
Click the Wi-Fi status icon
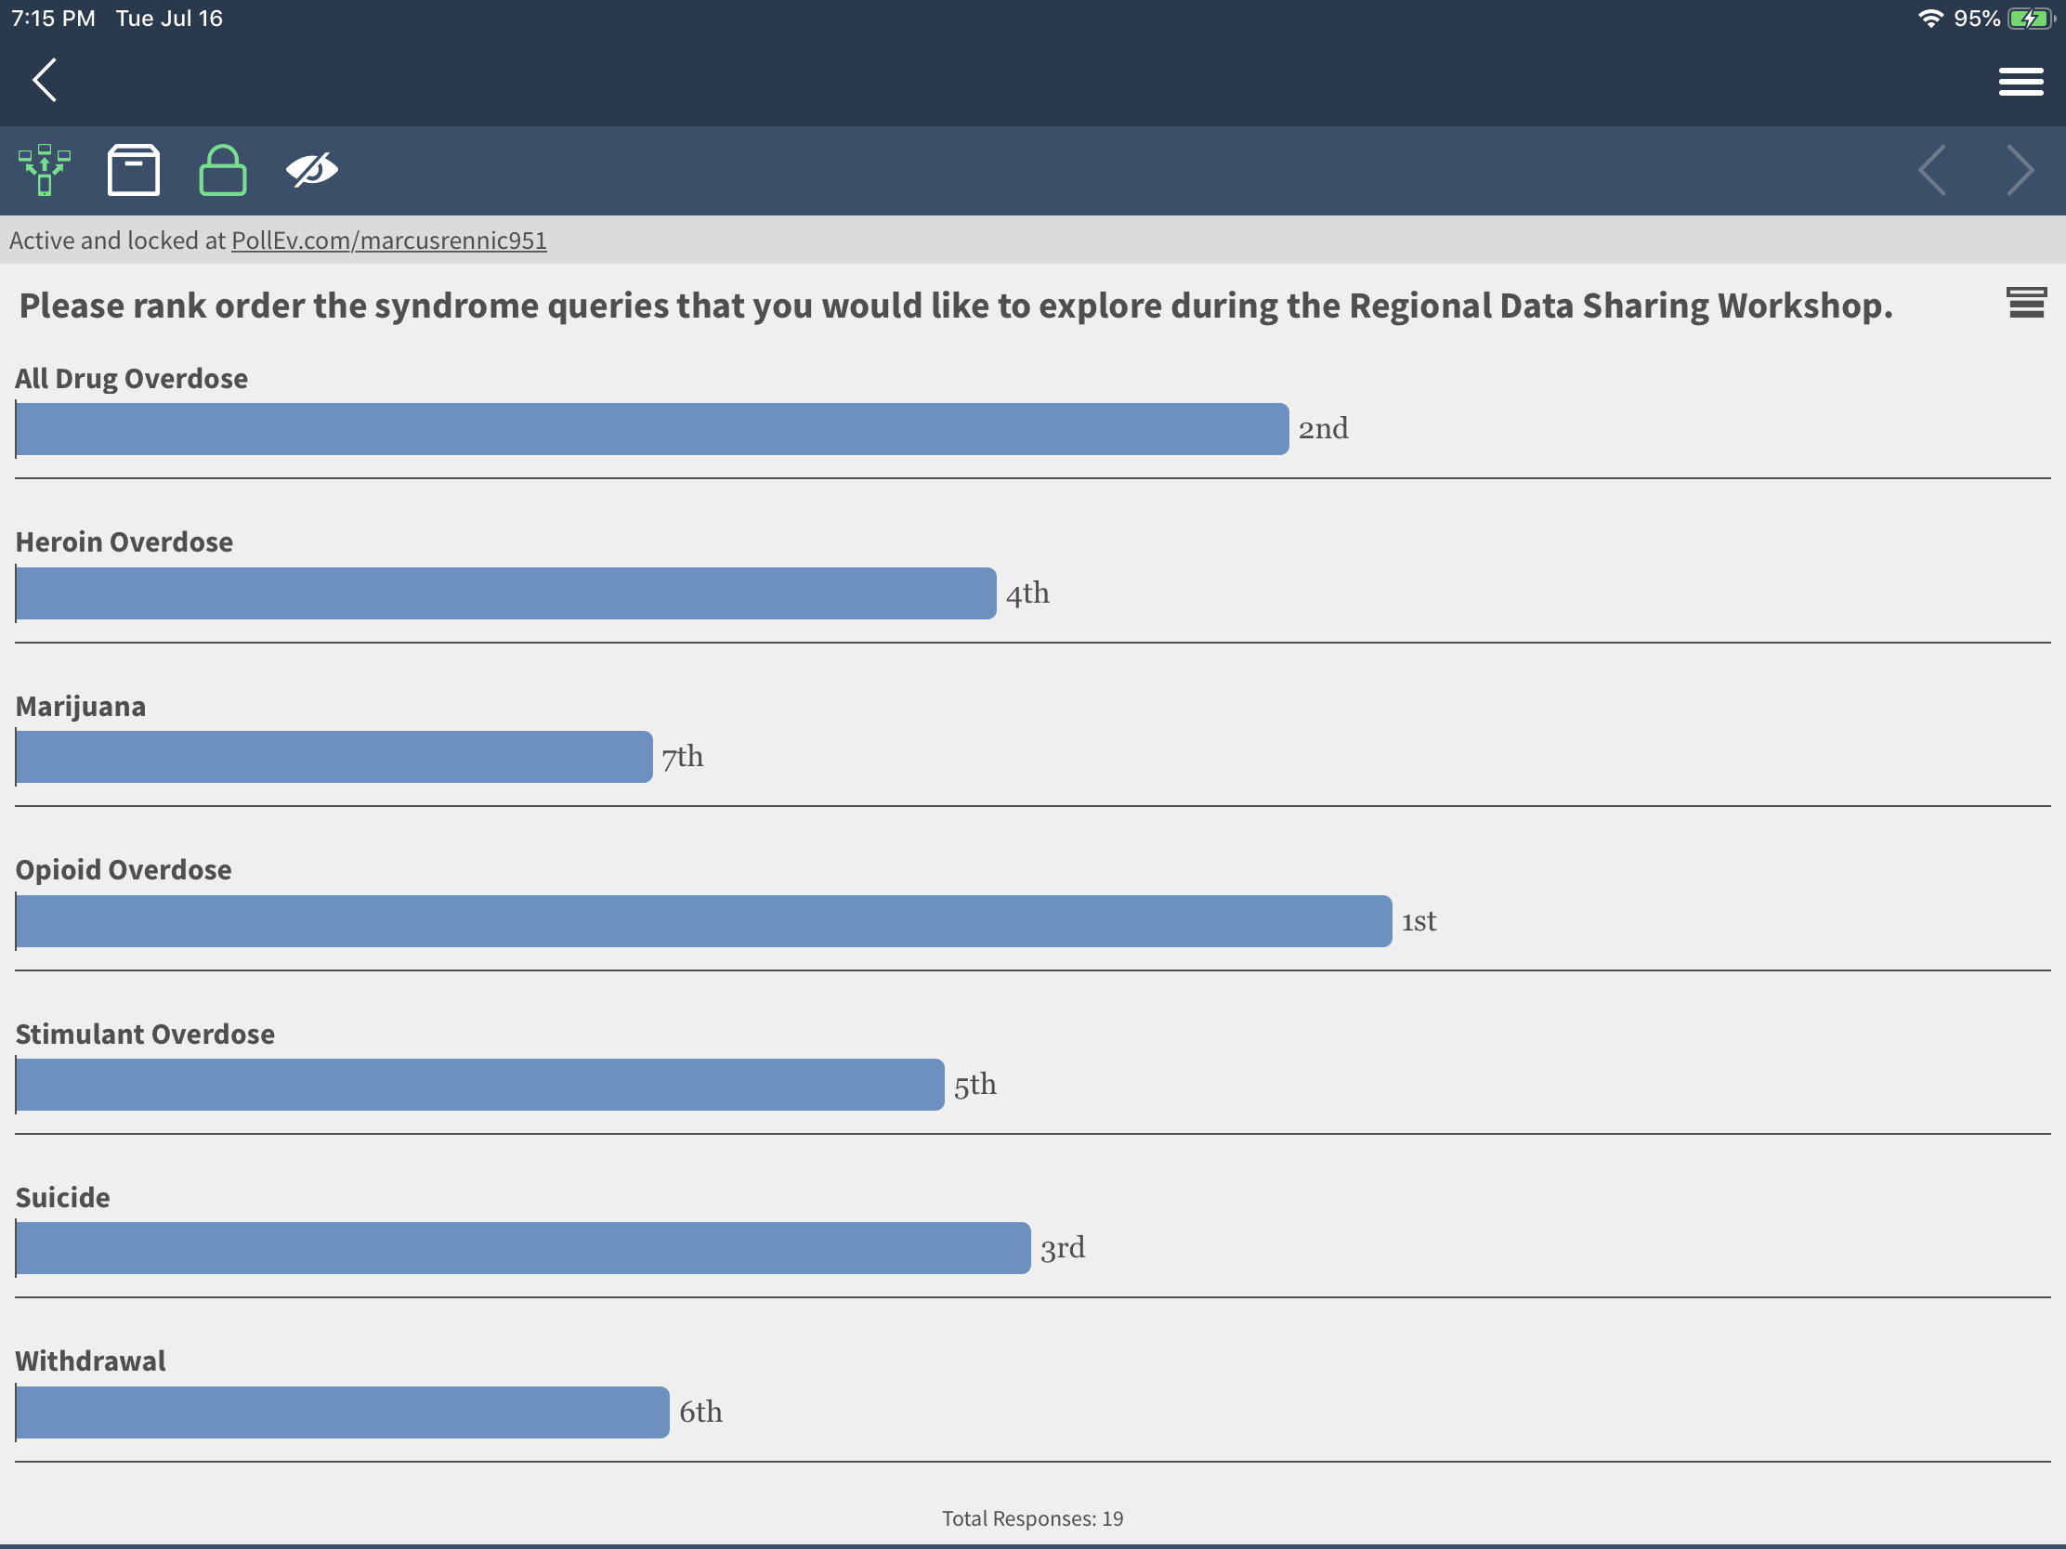coord(1930,19)
